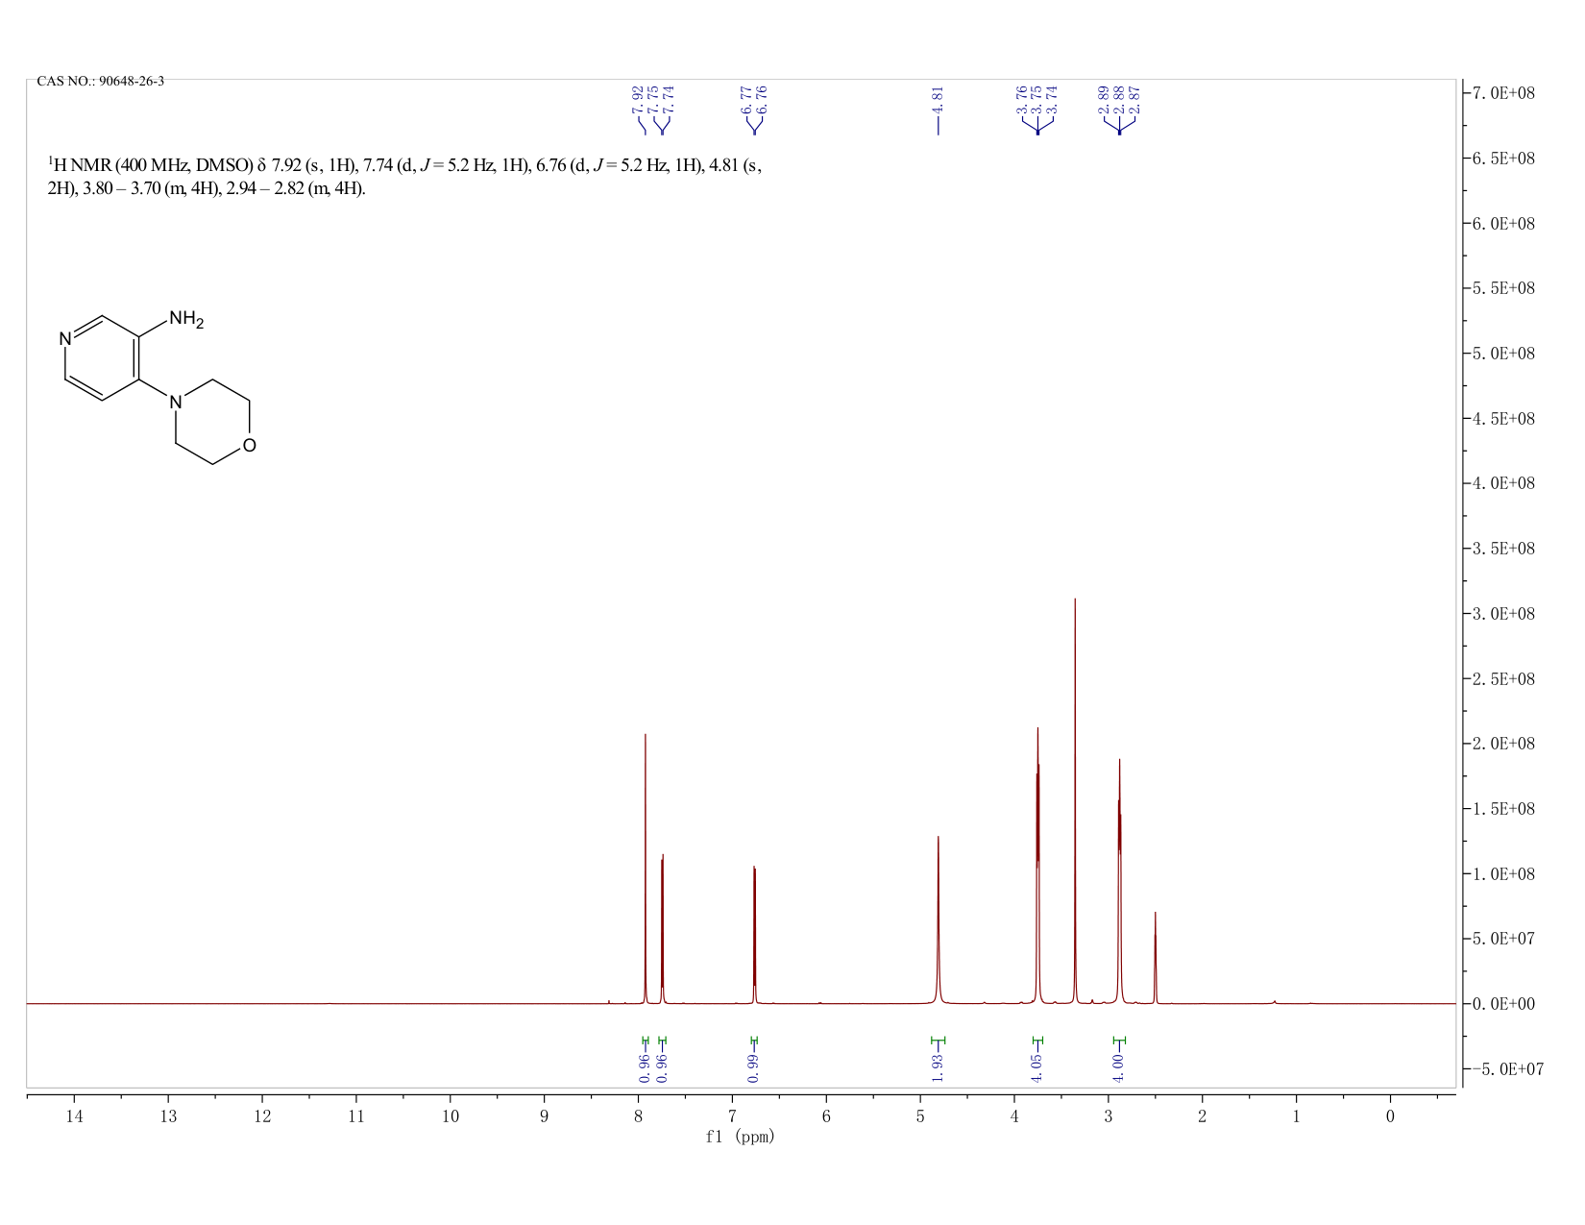Click the morpholine nitrogen atom in the structure
1585x1225 pixels.
175,403
